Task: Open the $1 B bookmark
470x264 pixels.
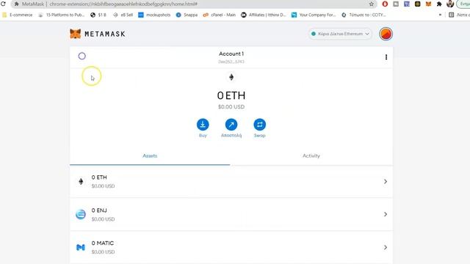Action: pyautogui.click(x=98, y=15)
